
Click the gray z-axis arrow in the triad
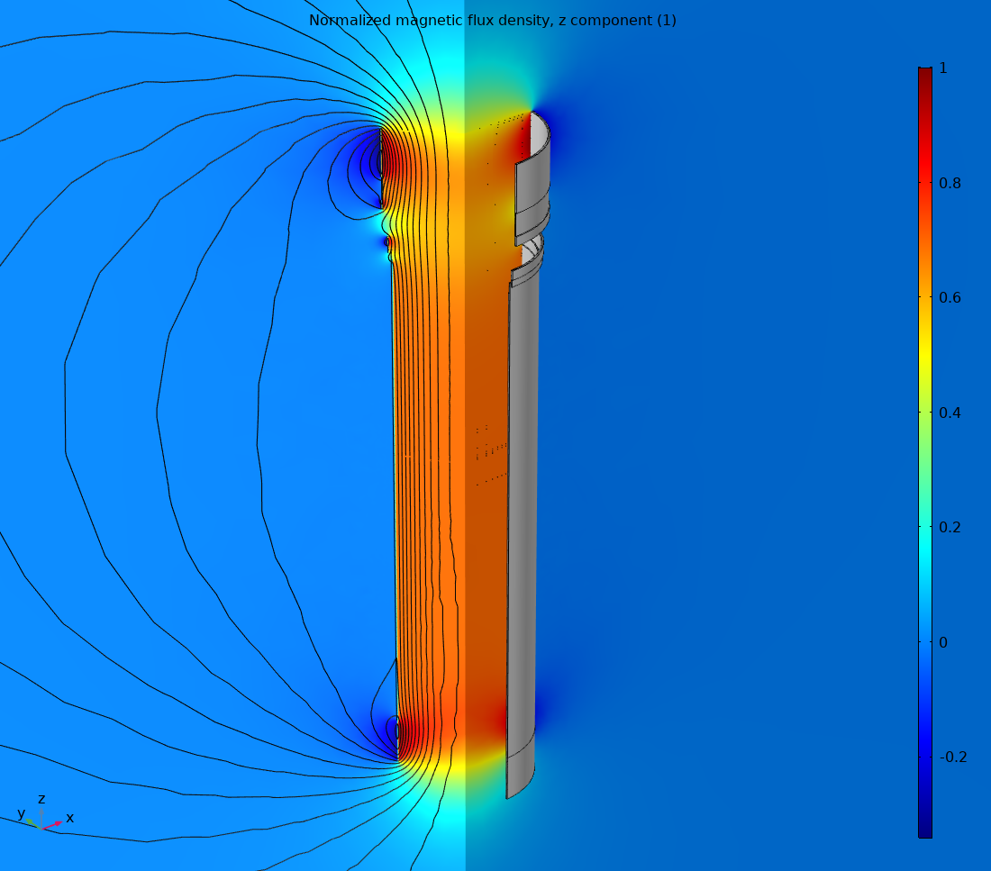coord(41,812)
